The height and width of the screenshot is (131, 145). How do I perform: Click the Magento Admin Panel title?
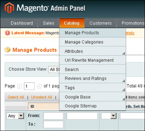click(x=51, y=8)
